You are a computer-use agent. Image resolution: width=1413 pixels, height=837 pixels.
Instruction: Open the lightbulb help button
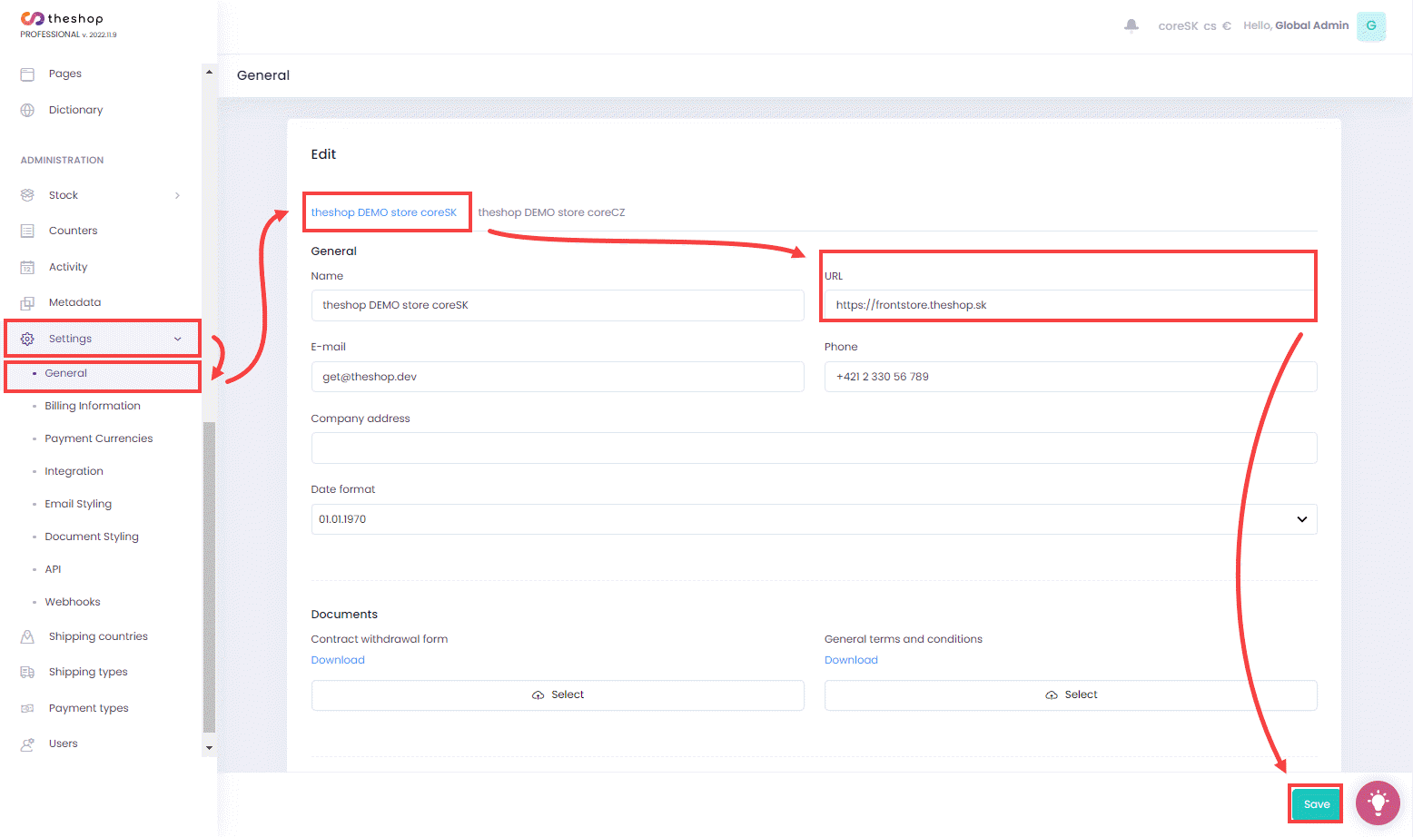click(x=1378, y=803)
